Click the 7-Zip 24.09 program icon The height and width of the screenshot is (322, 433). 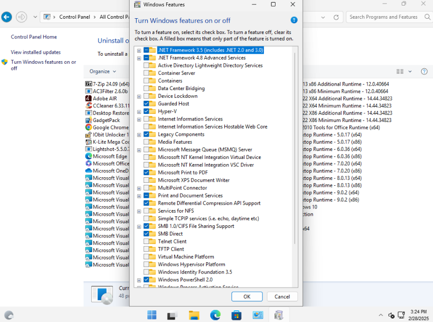[x=88, y=84]
